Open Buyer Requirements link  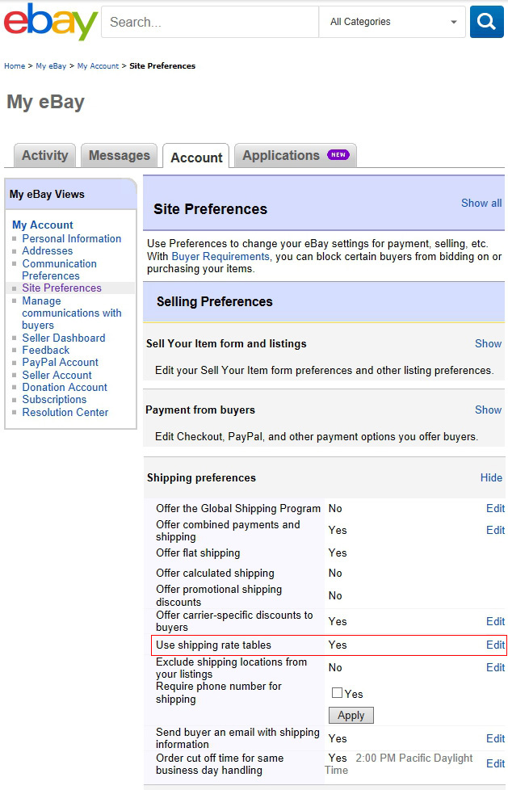220,256
